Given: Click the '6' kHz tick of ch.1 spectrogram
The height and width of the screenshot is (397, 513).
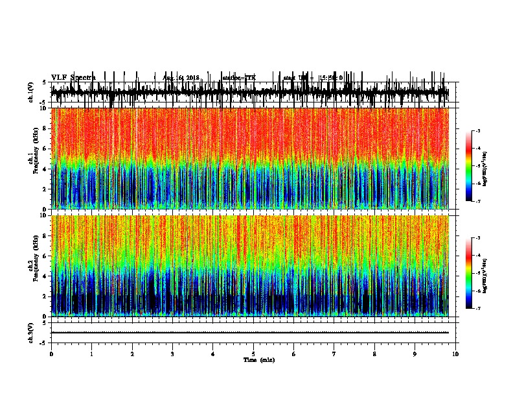Looking at the screenshot, I should 45,149.
